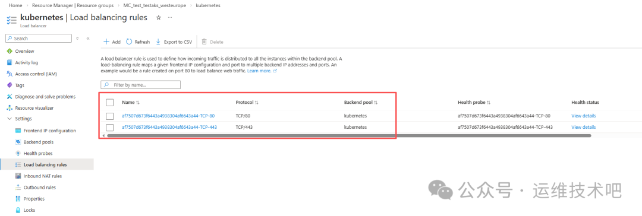Click the sidebar expand/collapse arrows icon
642x216 pixels.
[77, 38]
